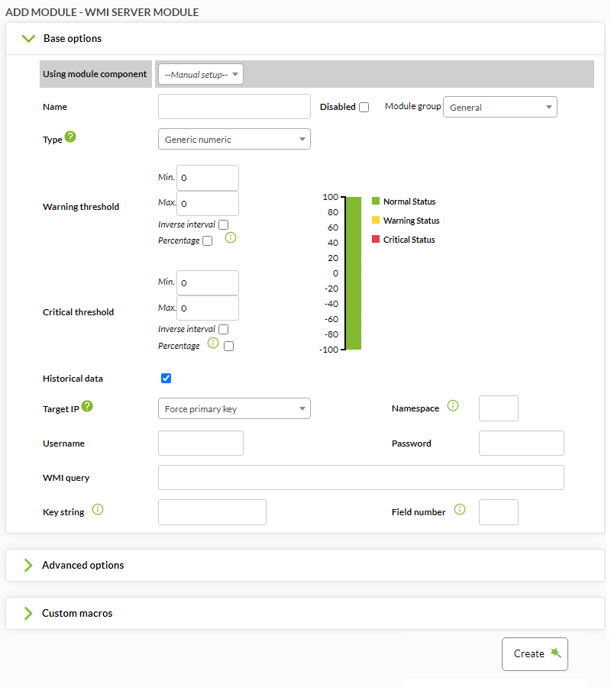Enable Warning threshold Percentage checkbox

[208, 241]
